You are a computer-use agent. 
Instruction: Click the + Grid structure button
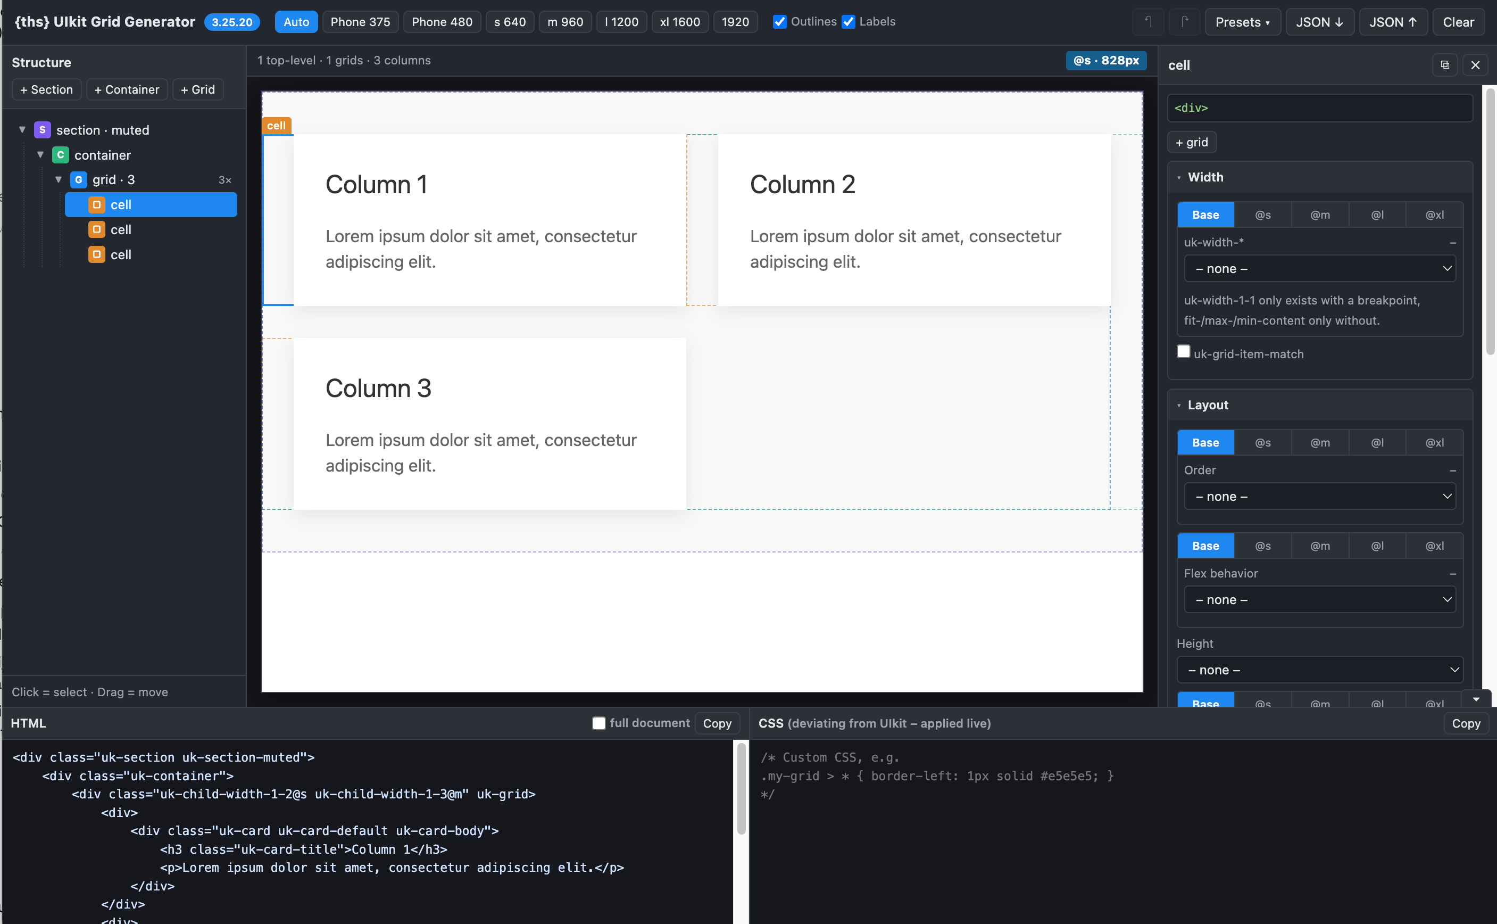coord(198,90)
